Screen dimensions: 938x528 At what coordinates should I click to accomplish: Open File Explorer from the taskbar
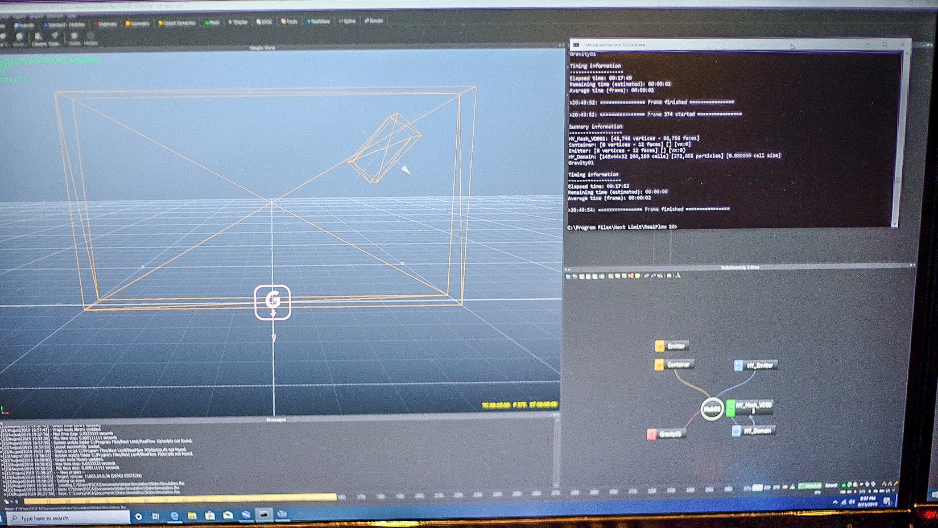point(192,515)
